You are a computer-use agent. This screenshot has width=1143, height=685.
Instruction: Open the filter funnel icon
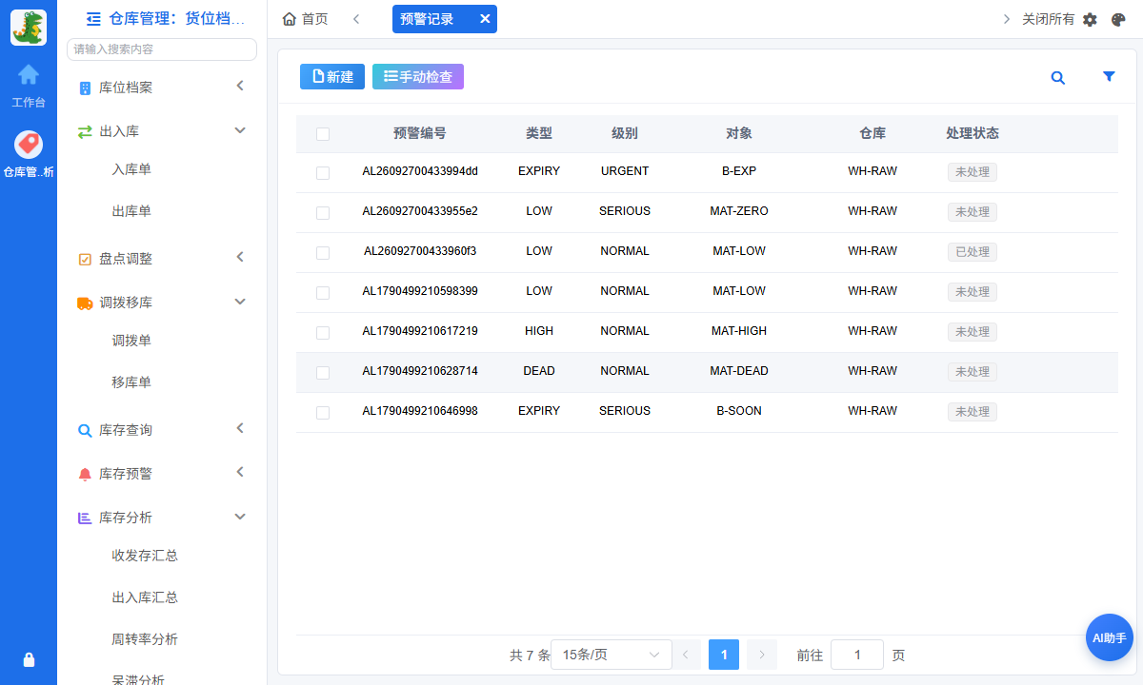[x=1109, y=77]
